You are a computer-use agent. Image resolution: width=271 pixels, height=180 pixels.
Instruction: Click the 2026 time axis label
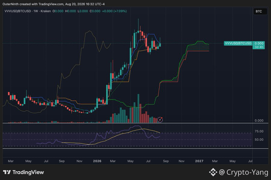(97, 161)
